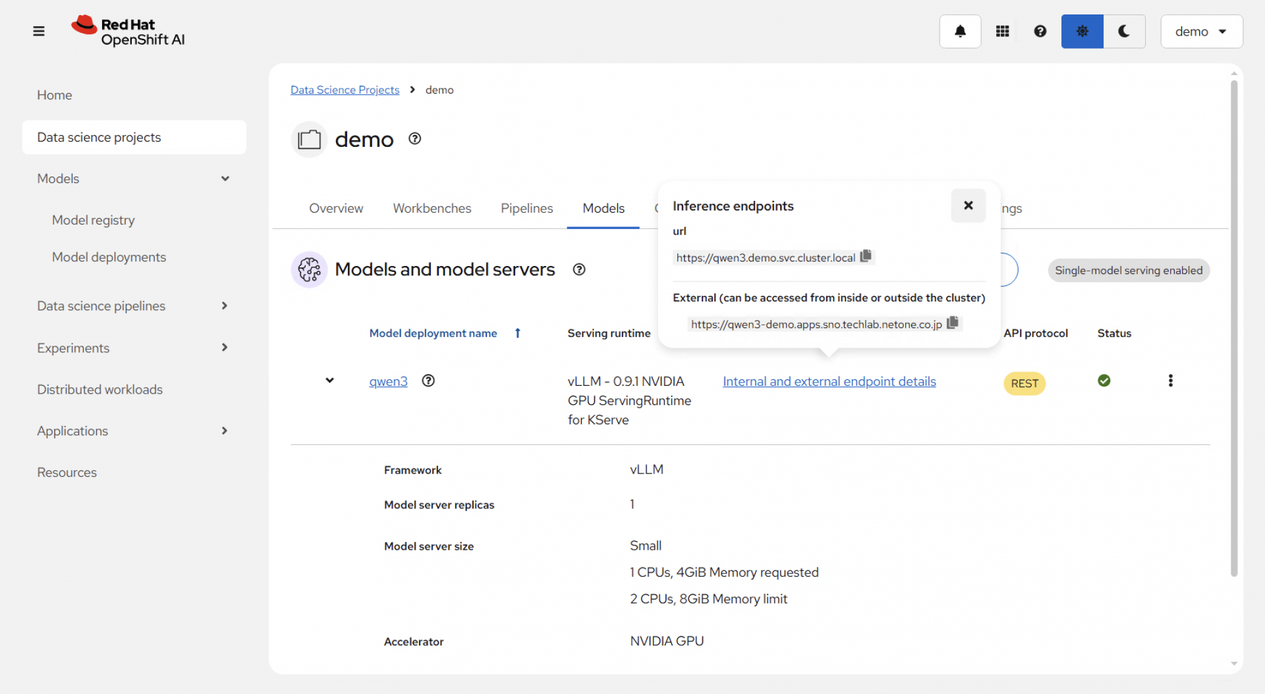Click the Red Hat OpenShift AI logo
This screenshot has height=694, width=1265.
coord(128,31)
